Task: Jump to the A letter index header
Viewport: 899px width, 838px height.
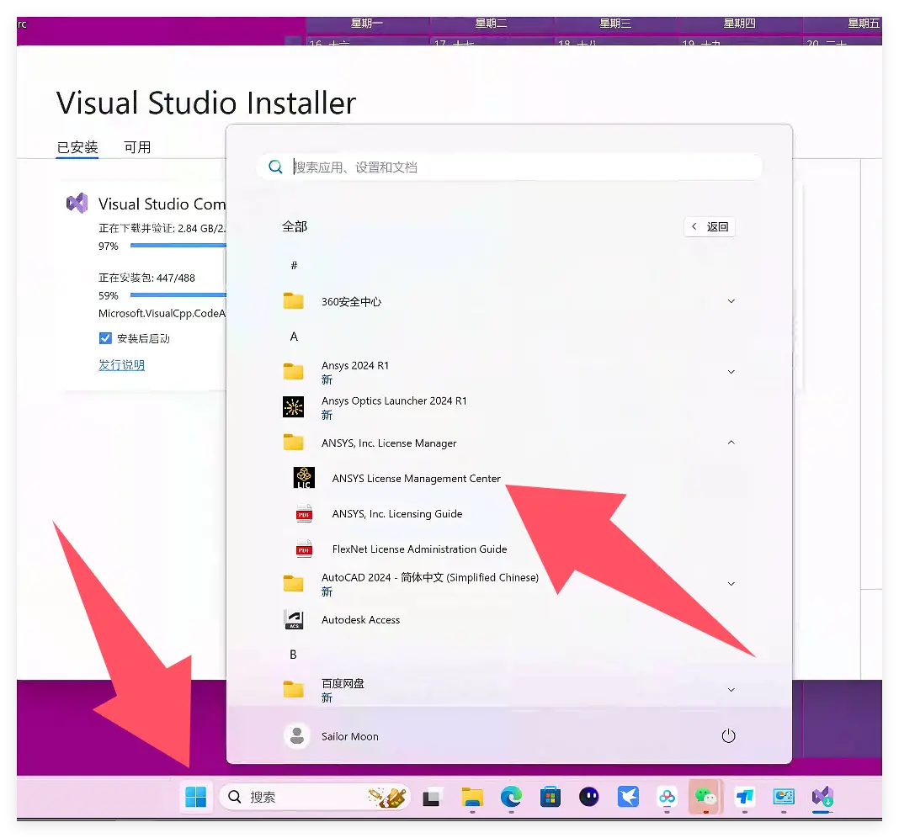Action: (294, 337)
